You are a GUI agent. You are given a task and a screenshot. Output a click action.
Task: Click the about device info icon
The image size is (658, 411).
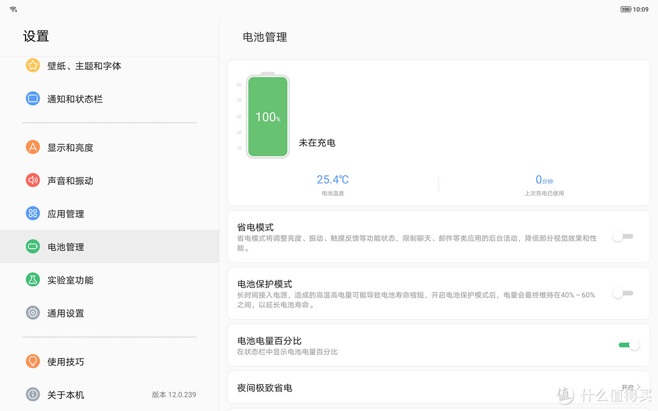point(33,394)
